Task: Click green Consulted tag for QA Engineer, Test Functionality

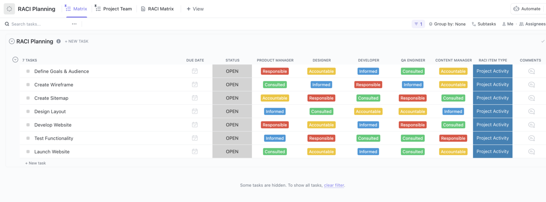Action: tap(412, 138)
